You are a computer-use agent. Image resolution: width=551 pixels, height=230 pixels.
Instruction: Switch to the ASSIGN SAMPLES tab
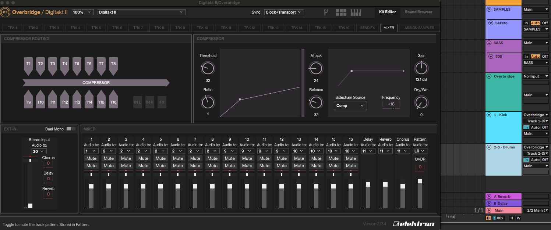click(419, 28)
